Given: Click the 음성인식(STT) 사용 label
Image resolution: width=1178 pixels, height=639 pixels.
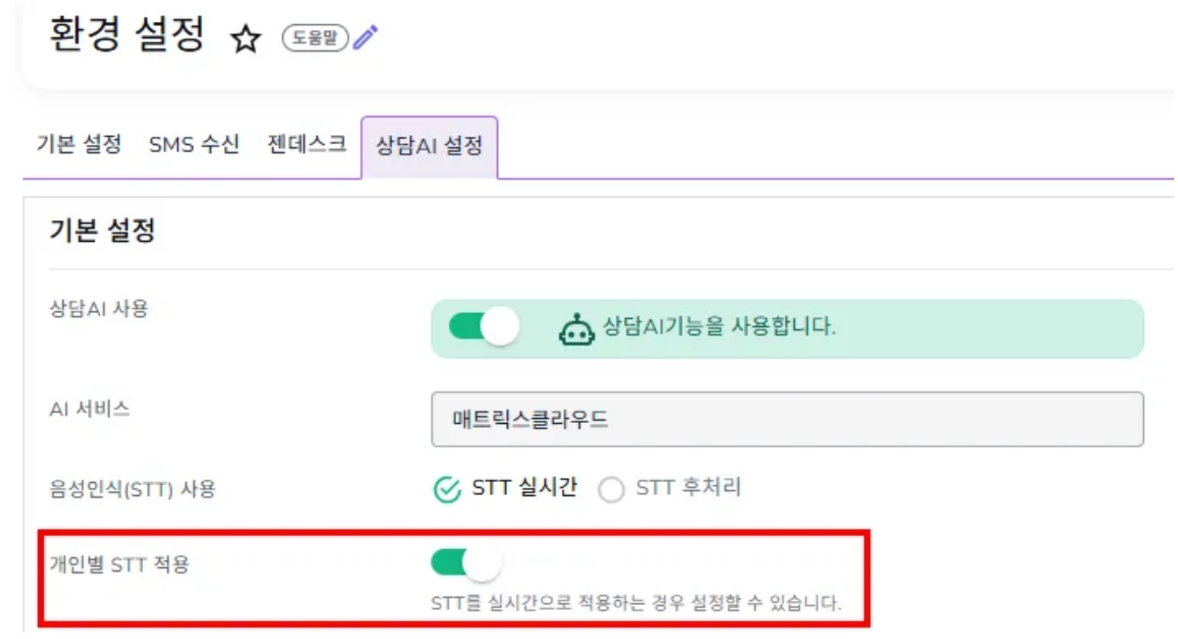Looking at the screenshot, I should click(133, 489).
